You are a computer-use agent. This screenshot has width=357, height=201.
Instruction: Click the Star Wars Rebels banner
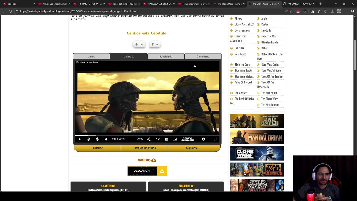[x=257, y=170]
